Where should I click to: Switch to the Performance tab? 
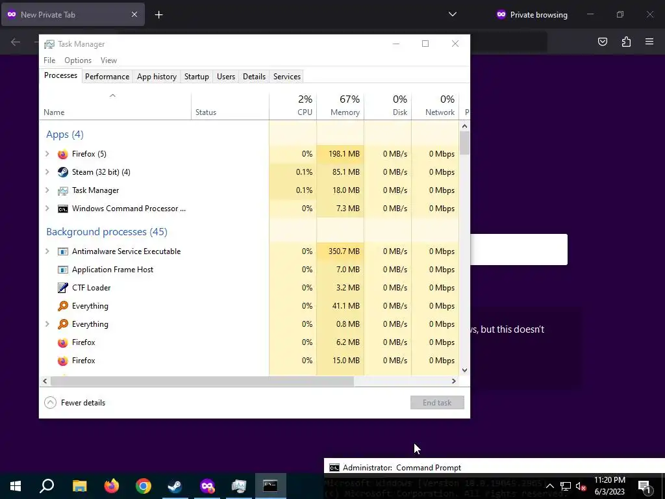tap(107, 77)
